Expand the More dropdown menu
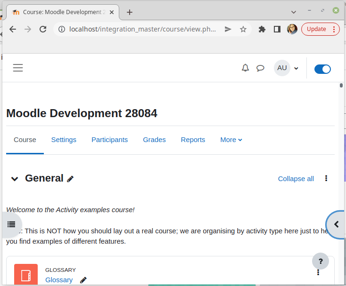The image size is (346, 286). click(231, 140)
